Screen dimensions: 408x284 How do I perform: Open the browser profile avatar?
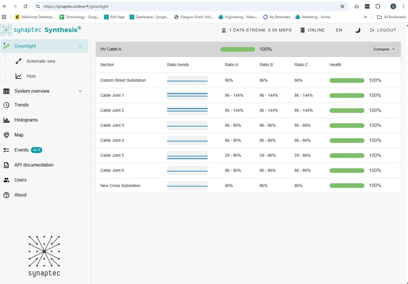click(x=393, y=6)
